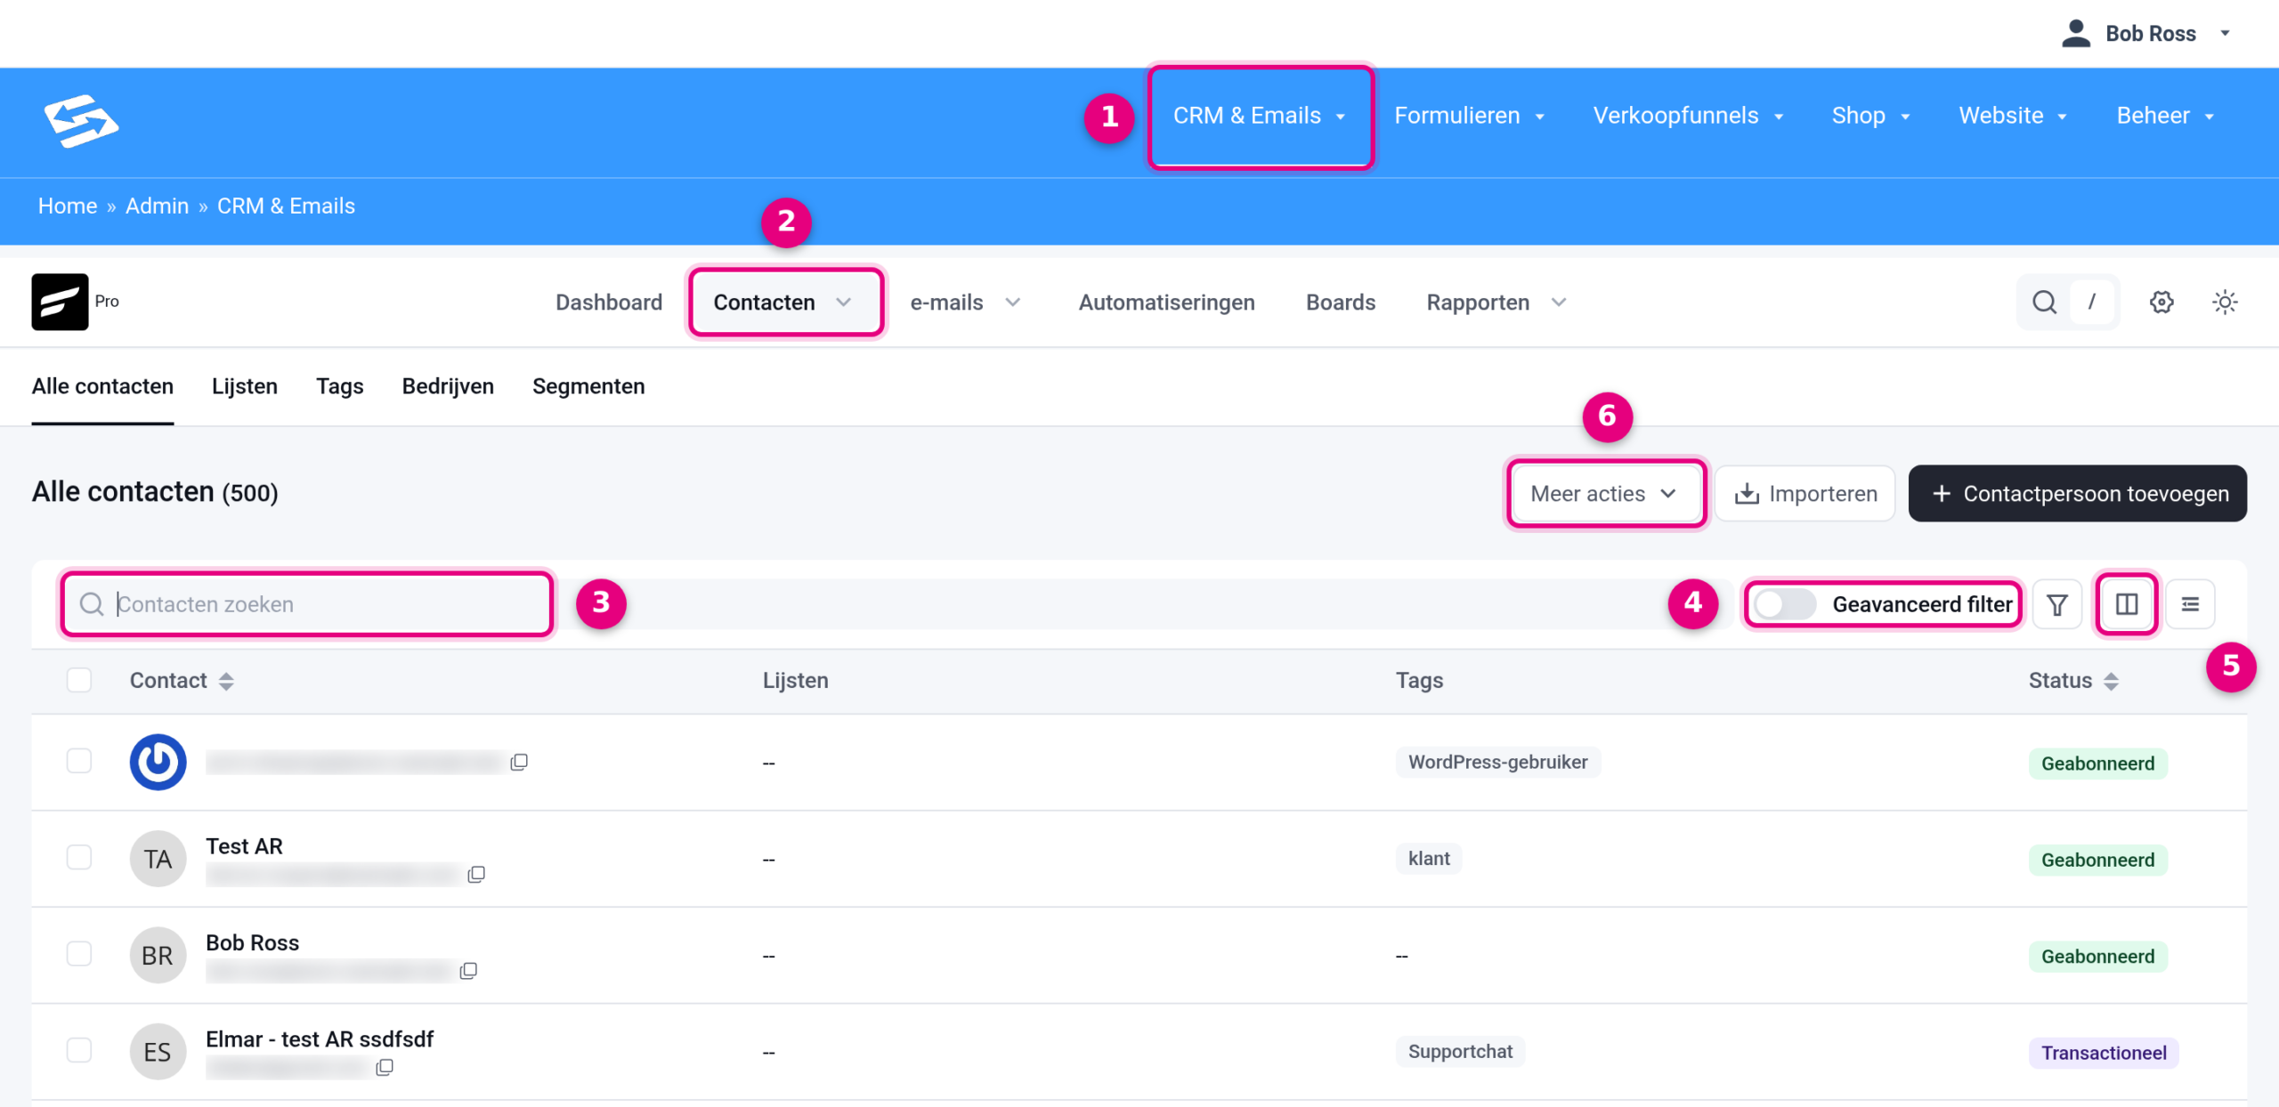
Task: Click Contactpersoon toevoegen button
Action: 2077,494
